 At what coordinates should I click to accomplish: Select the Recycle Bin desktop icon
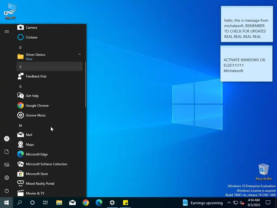tap(263, 172)
